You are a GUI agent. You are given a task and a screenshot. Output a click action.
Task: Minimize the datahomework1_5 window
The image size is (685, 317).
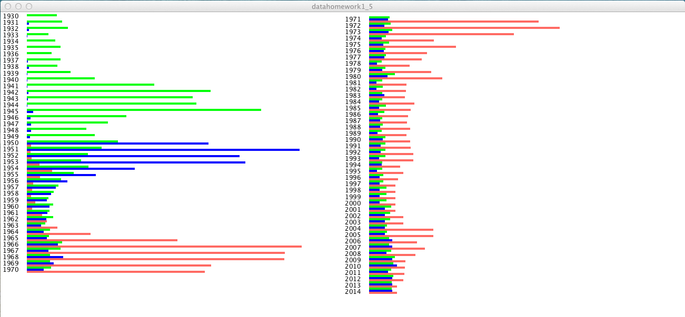(18, 6)
